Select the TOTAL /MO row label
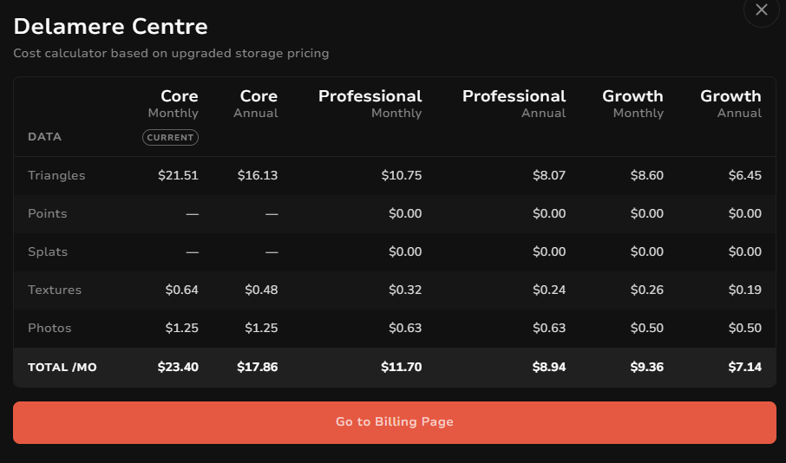Viewport: 786px width, 463px height. point(62,368)
